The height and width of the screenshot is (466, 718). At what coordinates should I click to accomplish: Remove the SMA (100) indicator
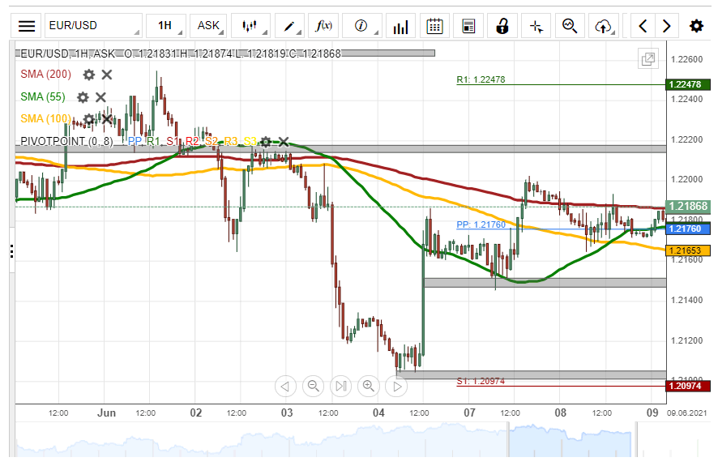107,119
